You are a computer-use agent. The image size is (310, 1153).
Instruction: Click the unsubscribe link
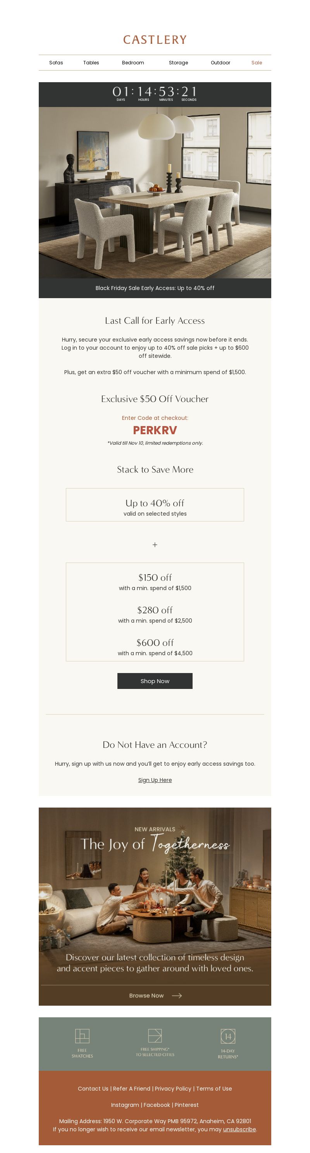[x=240, y=1129]
